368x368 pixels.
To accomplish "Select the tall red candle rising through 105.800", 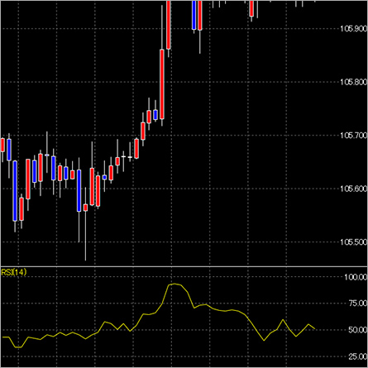I will coord(162,84).
